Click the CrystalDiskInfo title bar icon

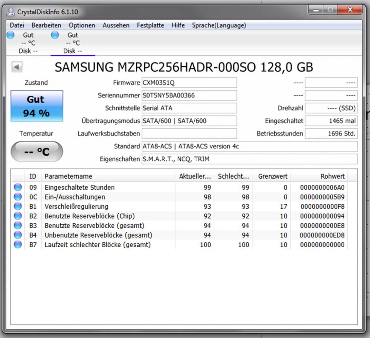[11, 12]
